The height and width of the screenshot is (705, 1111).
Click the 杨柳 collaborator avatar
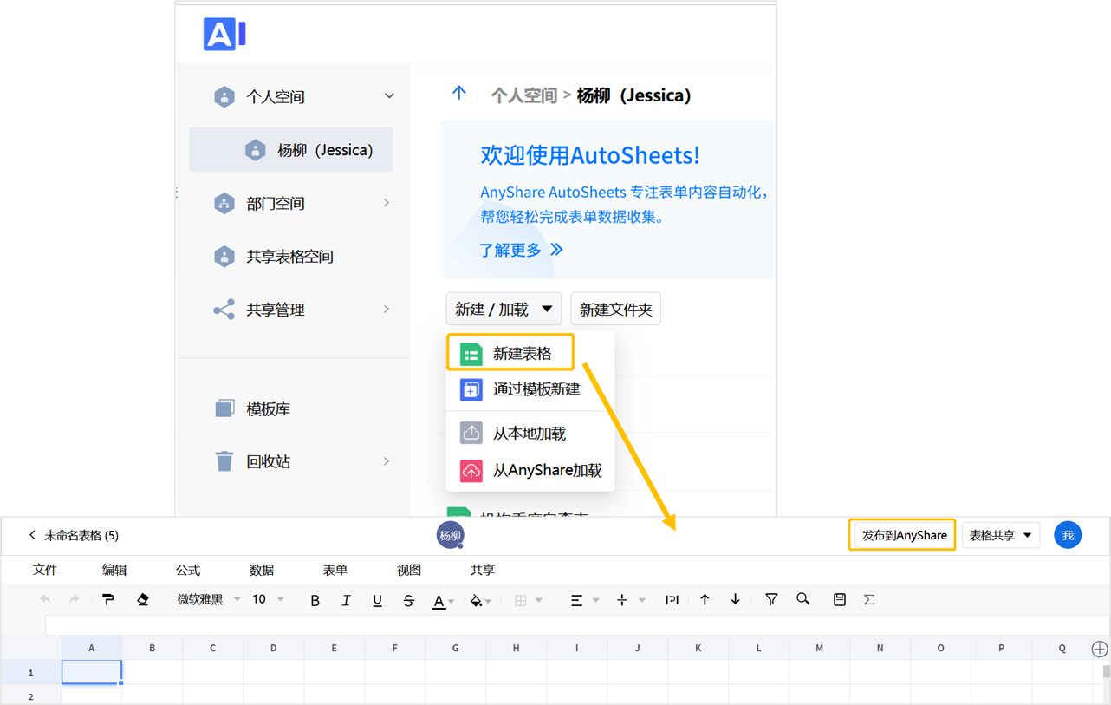(450, 535)
